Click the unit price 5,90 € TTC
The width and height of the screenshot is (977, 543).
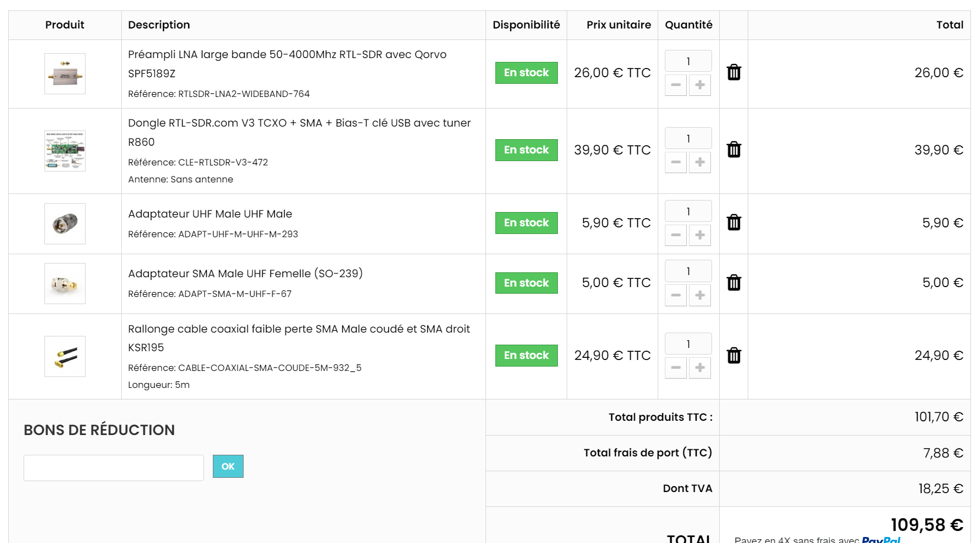(x=616, y=223)
